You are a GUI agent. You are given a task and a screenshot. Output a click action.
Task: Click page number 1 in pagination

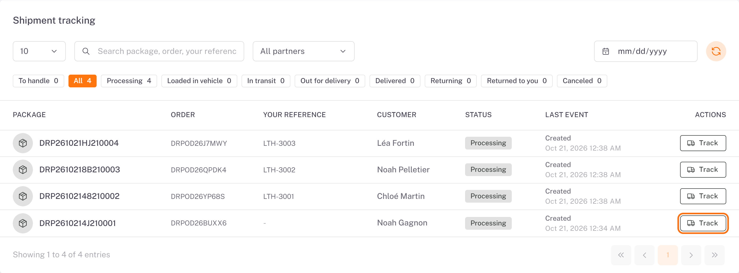coord(668,255)
